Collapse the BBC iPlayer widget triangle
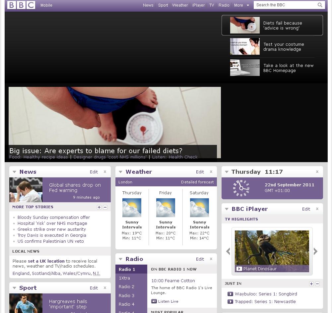The height and width of the screenshot is (313, 332). click(227, 209)
